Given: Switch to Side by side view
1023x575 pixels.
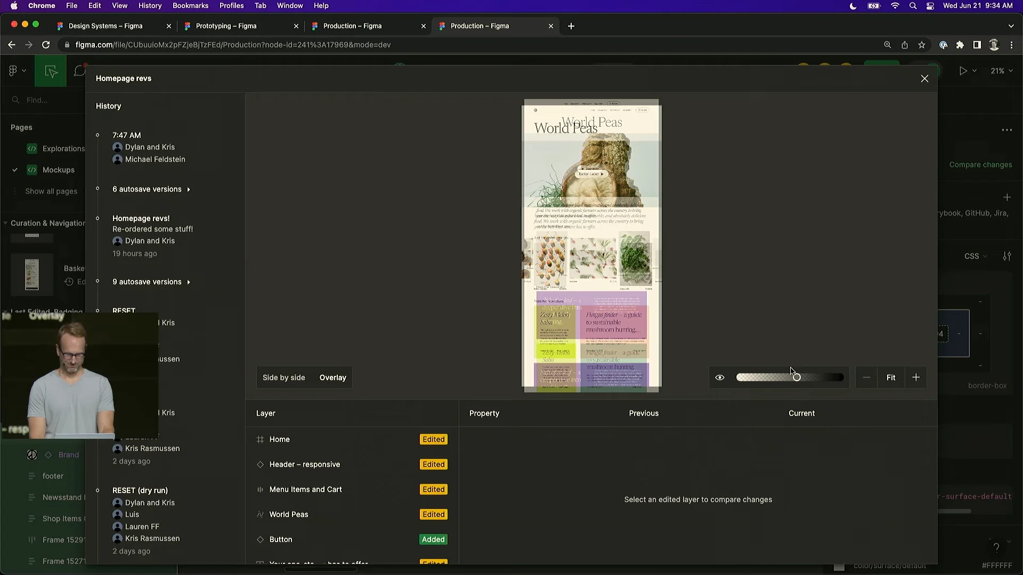Looking at the screenshot, I should pyautogui.click(x=283, y=377).
